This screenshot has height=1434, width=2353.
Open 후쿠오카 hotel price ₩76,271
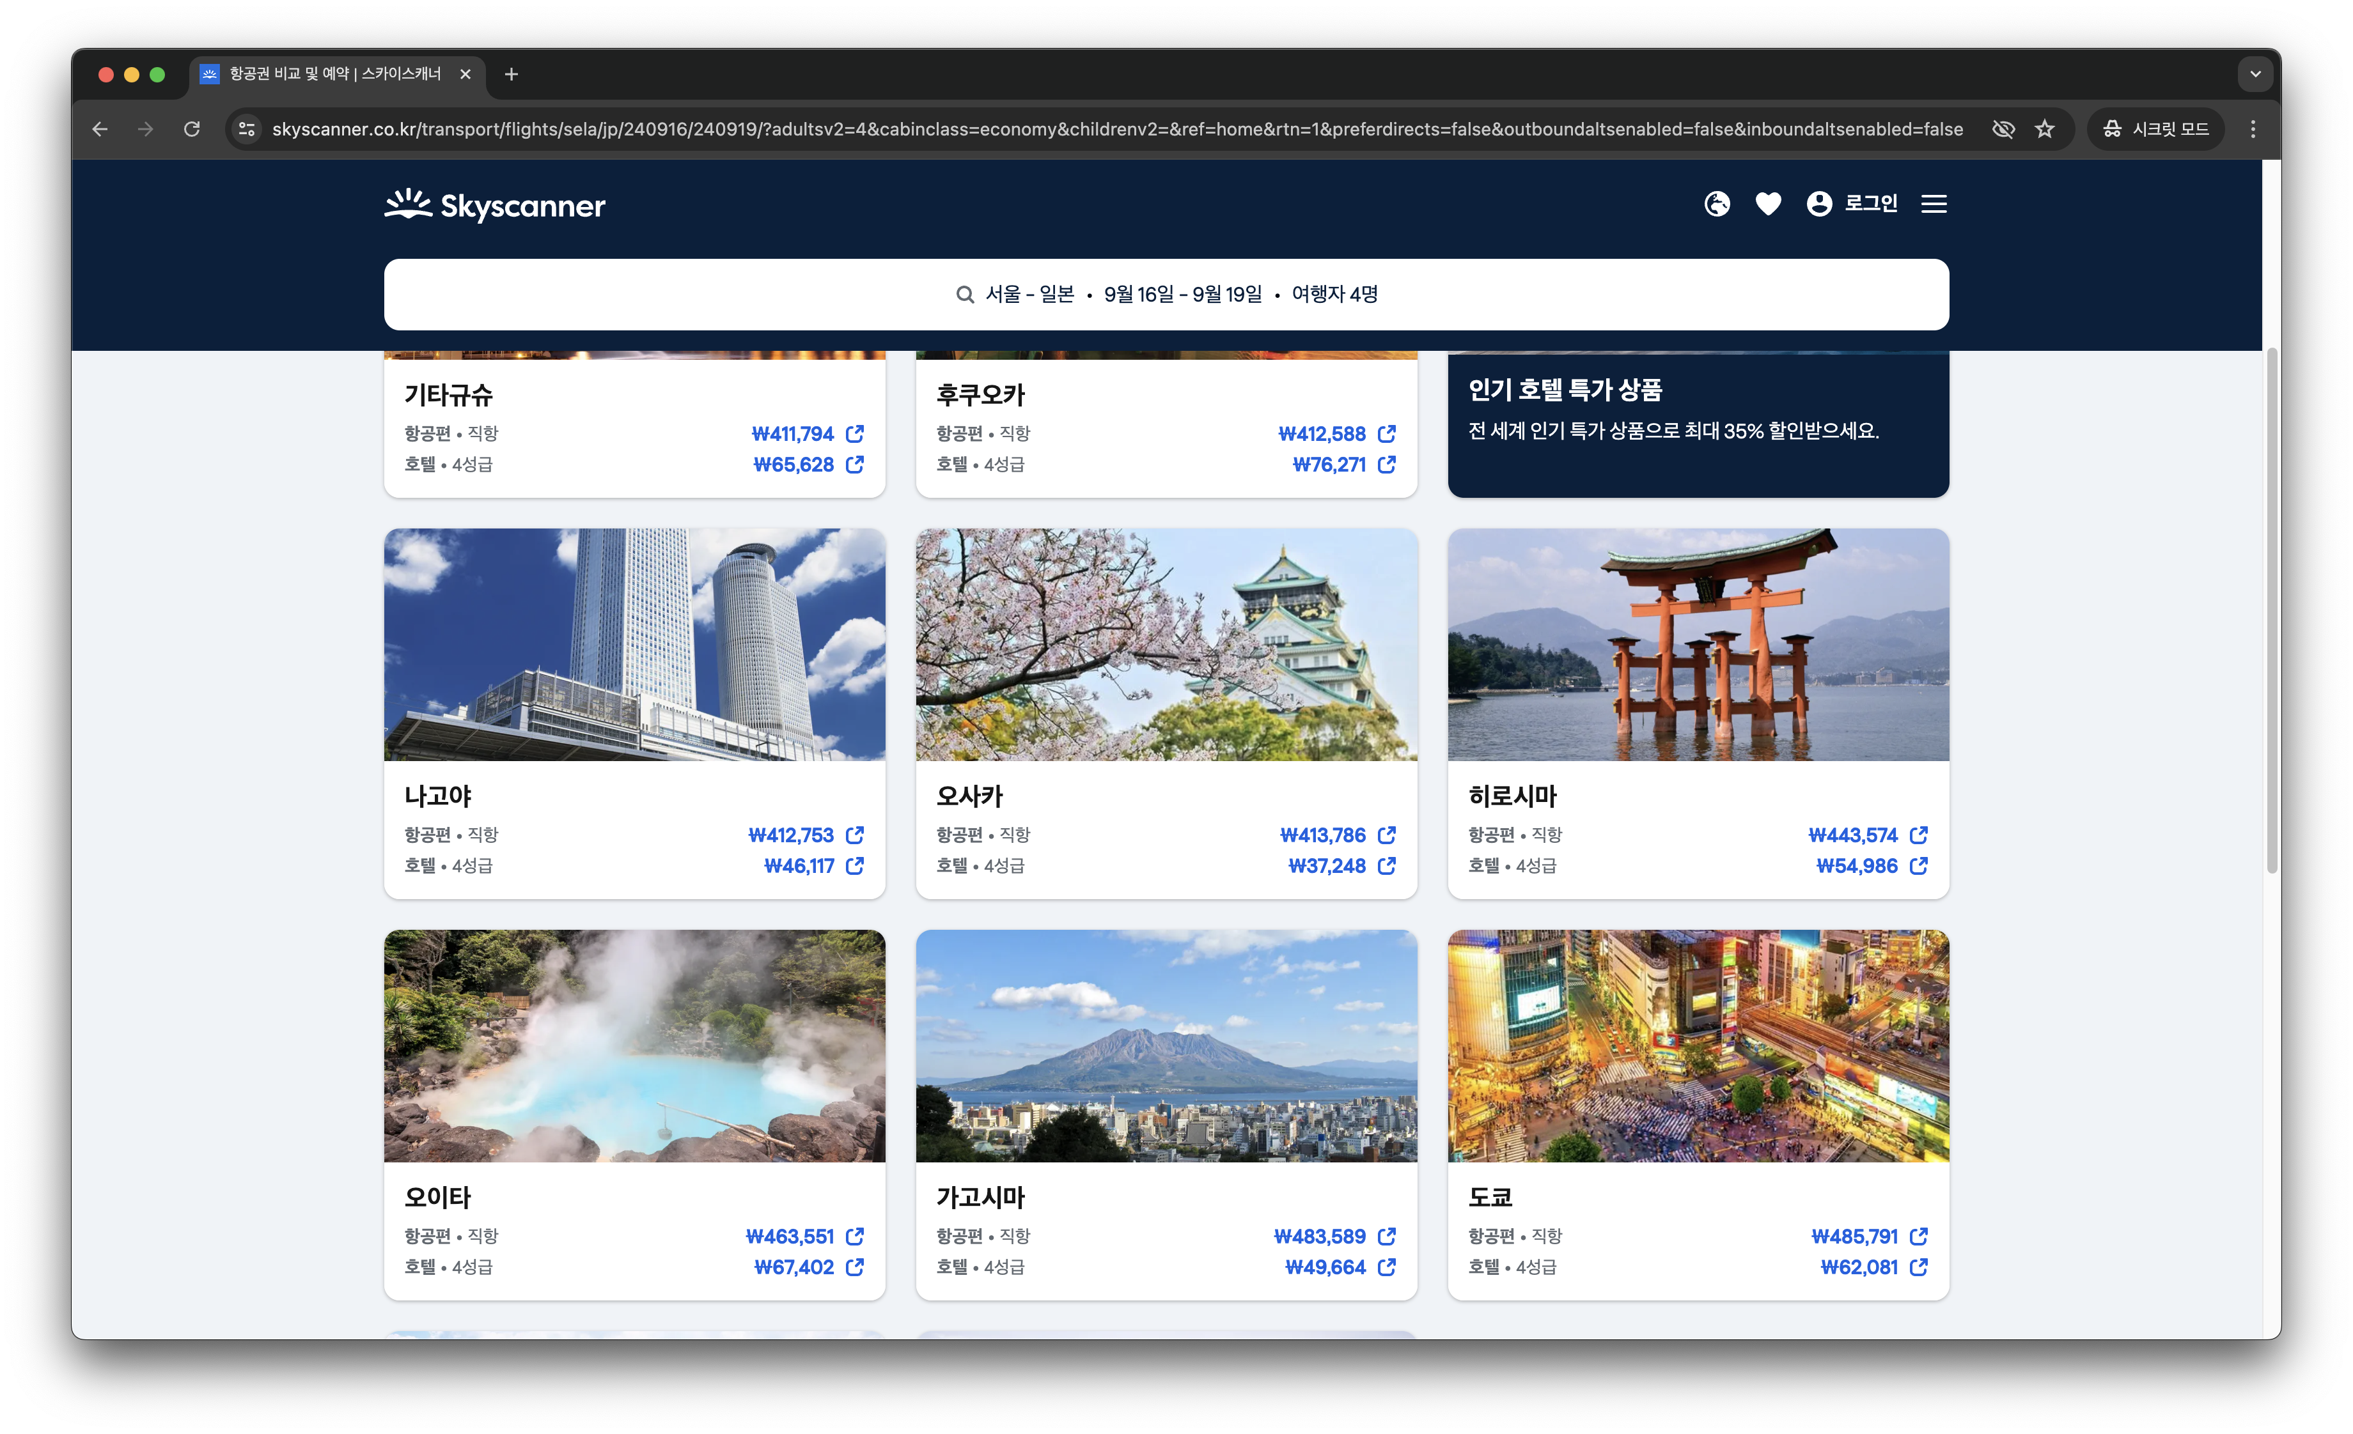tap(1328, 464)
